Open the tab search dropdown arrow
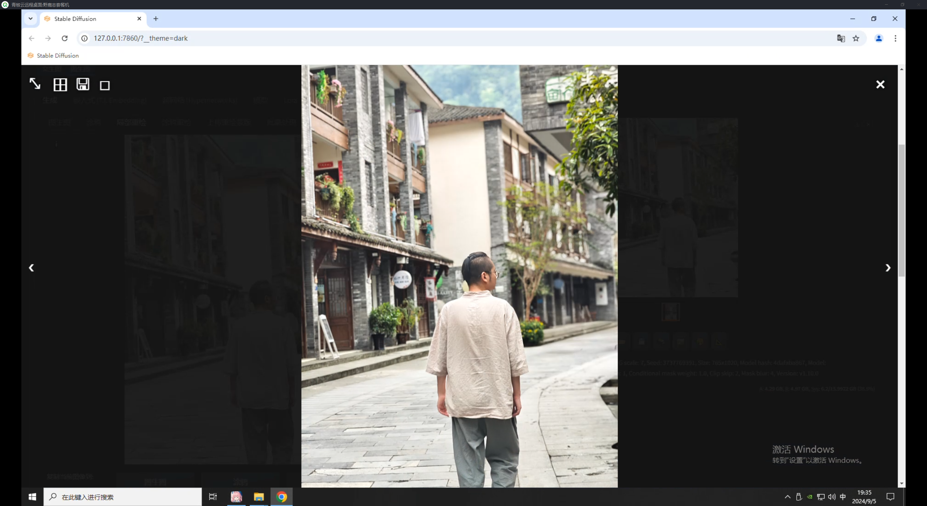This screenshot has width=927, height=506. (x=30, y=19)
